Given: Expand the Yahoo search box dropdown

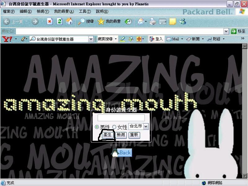Looking at the screenshot, I should 91,39.
